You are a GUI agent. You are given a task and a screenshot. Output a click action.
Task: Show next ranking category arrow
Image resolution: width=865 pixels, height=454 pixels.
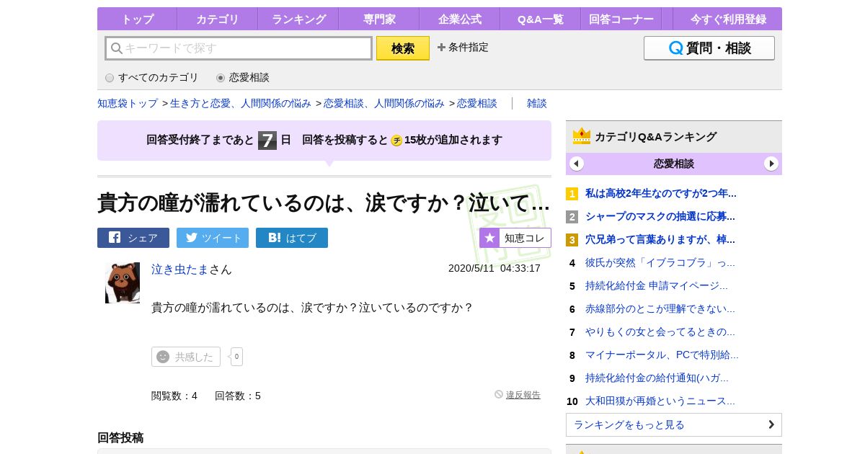pos(771,164)
